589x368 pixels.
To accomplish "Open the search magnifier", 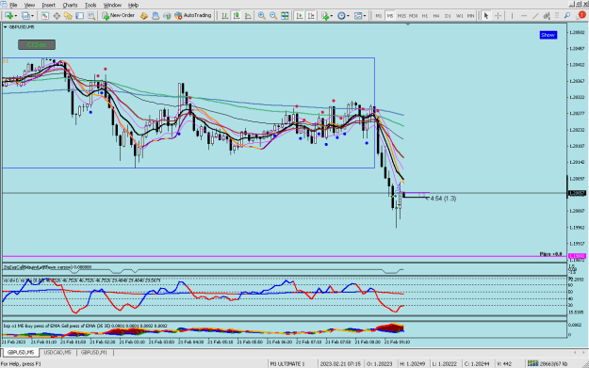I will (x=567, y=16).
